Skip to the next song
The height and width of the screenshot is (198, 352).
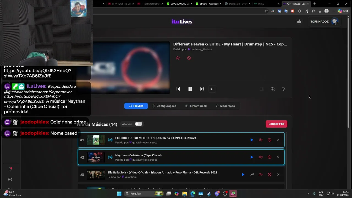[202, 89]
